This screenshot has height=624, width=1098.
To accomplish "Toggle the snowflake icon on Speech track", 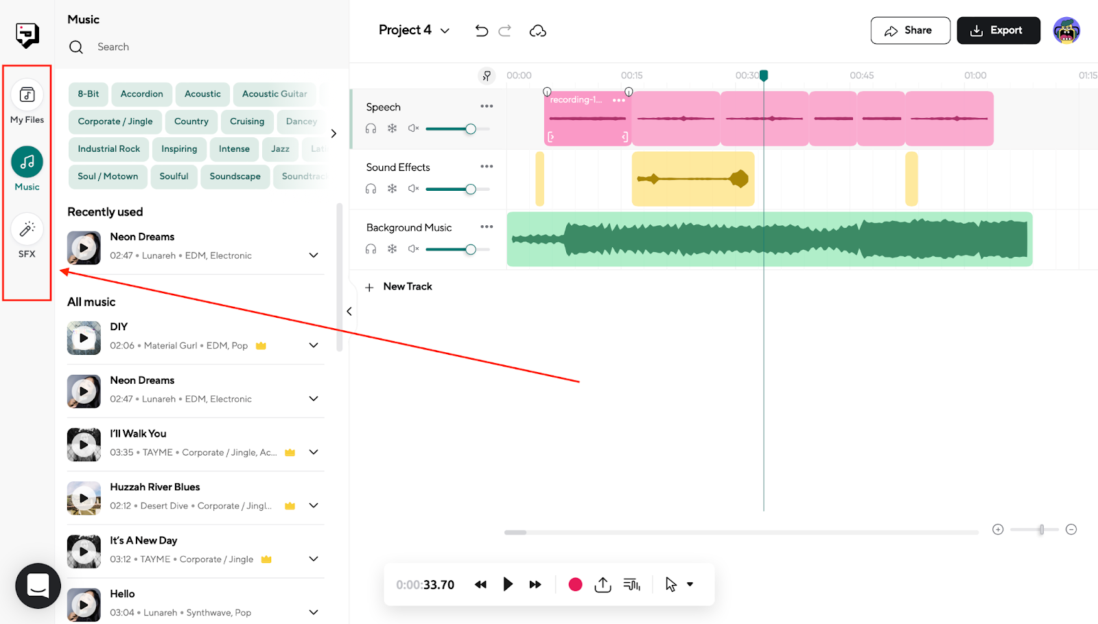I will click(x=392, y=128).
